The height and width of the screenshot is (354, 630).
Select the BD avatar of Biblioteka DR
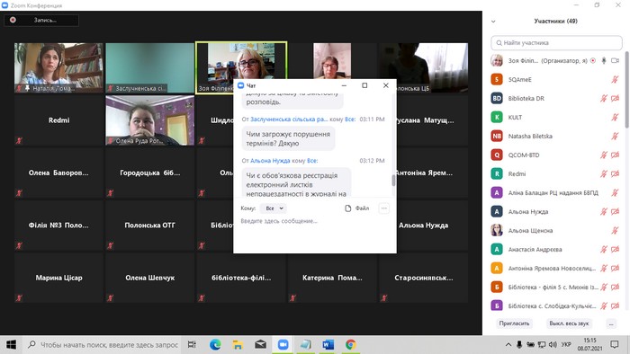pyautogui.click(x=497, y=98)
